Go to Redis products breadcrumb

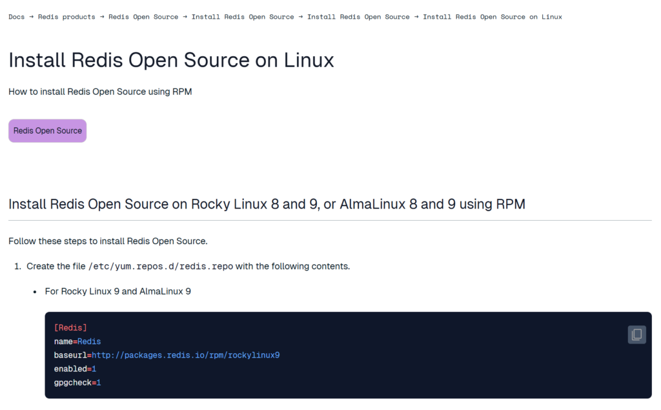tap(66, 17)
